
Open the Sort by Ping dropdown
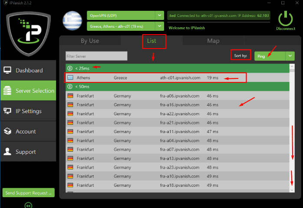point(274,56)
